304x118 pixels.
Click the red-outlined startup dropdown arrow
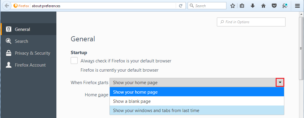pos(280,82)
